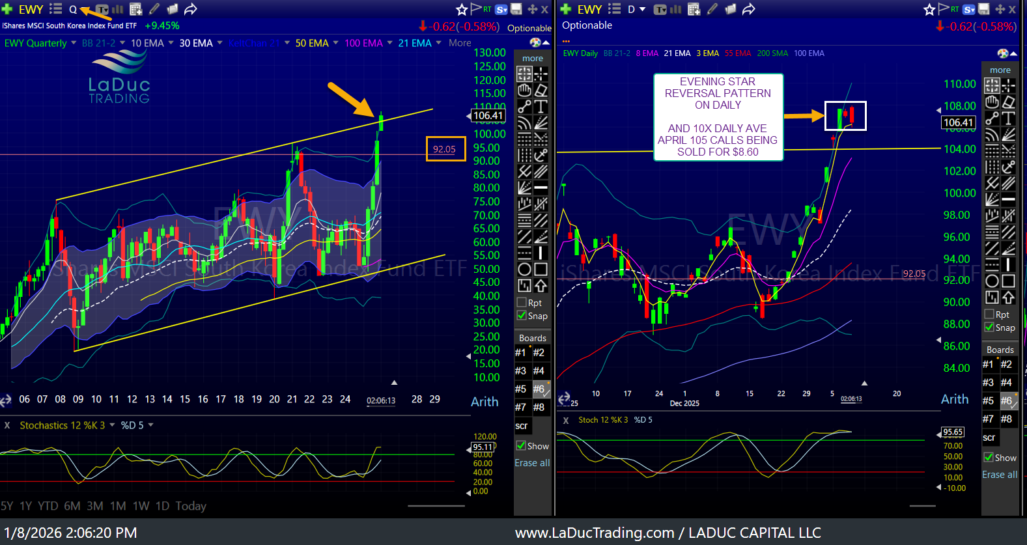Toggle the Rpt checkbox in the left palette

point(522,302)
